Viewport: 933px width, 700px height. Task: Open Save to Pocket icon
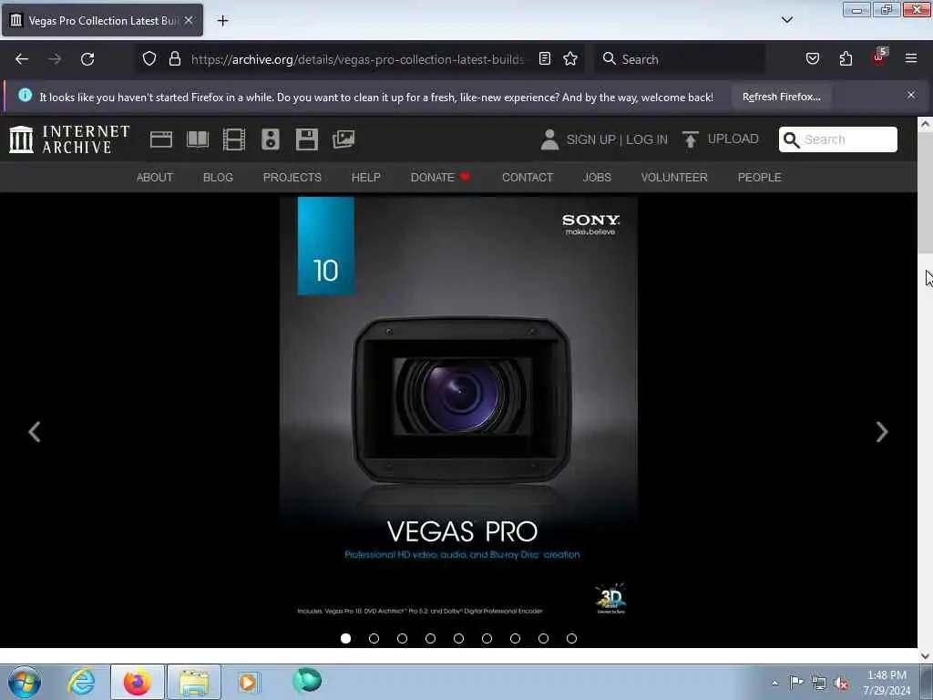pyautogui.click(x=812, y=58)
